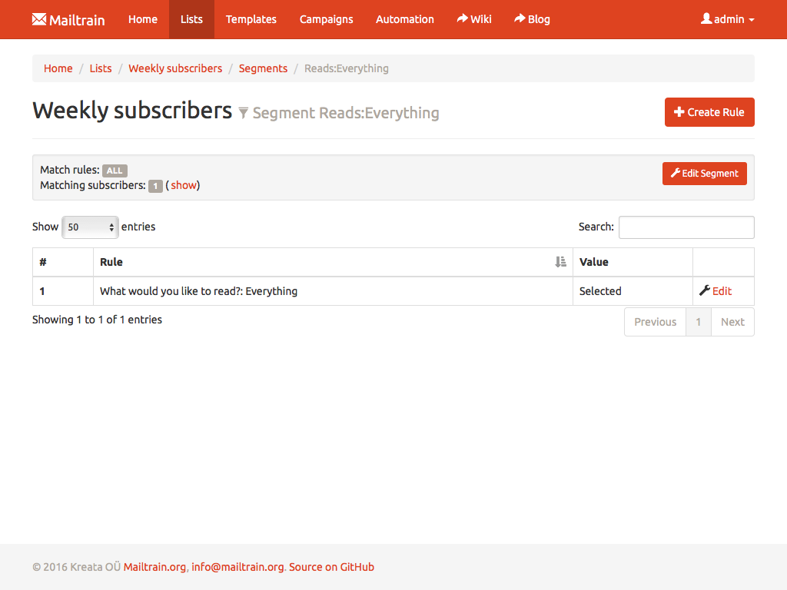Open Weekly subscribers breadcrumb link
The width and height of the screenshot is (787, 590).
175,68
